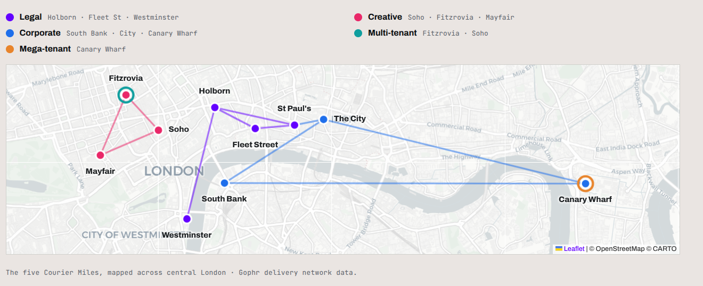Image resolution: width=703 pixels, height=286 pixels.
Task: Click the Multi-tenant legend heading
Action: [393, 33]
